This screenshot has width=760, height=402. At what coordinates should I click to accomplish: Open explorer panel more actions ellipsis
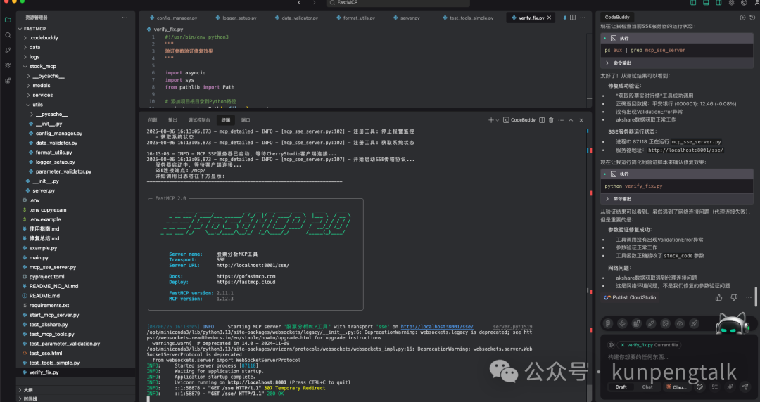(125, 18)
